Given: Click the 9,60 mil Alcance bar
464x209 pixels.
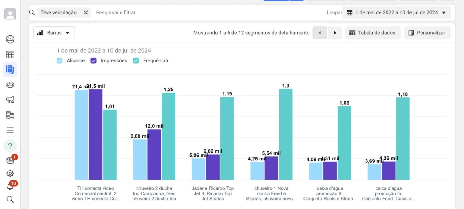Looking at the screenshot, I should [x=140, y=160].
